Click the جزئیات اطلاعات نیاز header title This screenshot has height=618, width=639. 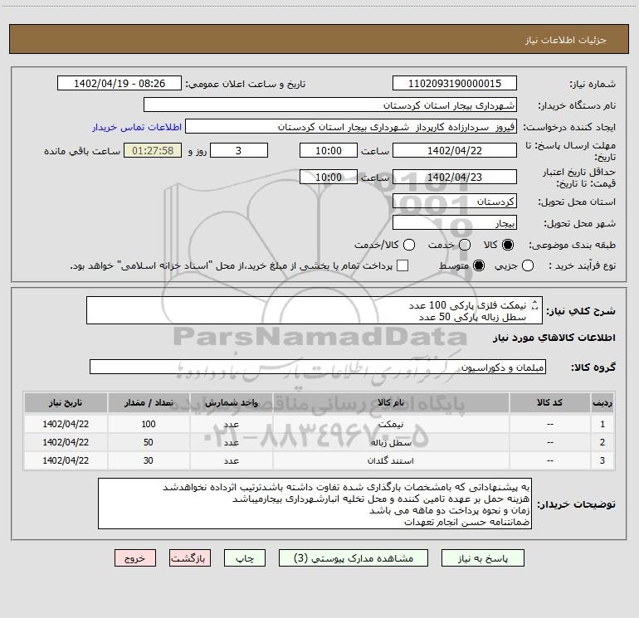[565, 40]
